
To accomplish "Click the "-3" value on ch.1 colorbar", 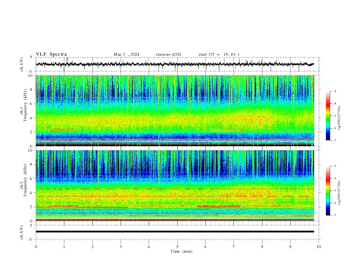I will [335, 91].
